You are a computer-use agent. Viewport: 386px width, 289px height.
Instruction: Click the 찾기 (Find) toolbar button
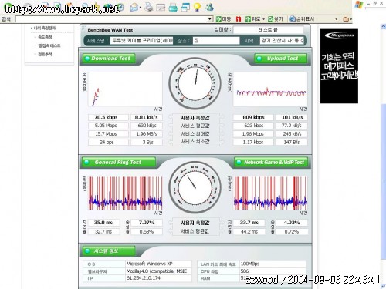pos(276,19)
